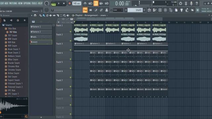Select the Playlist zoom tool

65,16
